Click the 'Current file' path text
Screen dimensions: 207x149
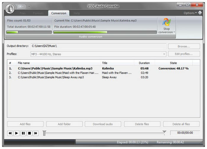pos(96,20)
